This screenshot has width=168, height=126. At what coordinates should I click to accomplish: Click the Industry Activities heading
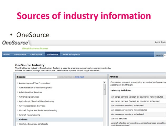[121, 90]
